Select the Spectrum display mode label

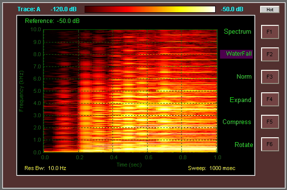pos(238,32)
